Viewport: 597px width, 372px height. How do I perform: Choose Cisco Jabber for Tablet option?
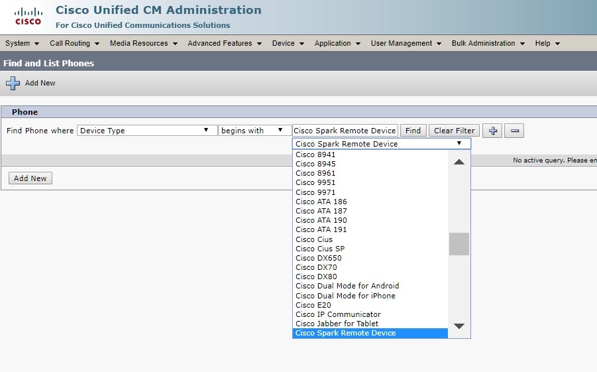tap(370, 324)
